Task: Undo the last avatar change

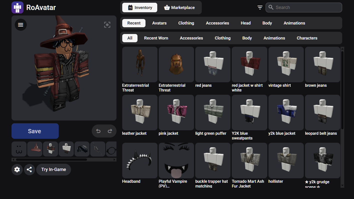Action: click(98, 131)
